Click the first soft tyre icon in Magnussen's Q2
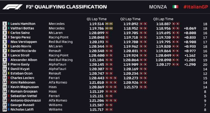 (x=141, y=87)
